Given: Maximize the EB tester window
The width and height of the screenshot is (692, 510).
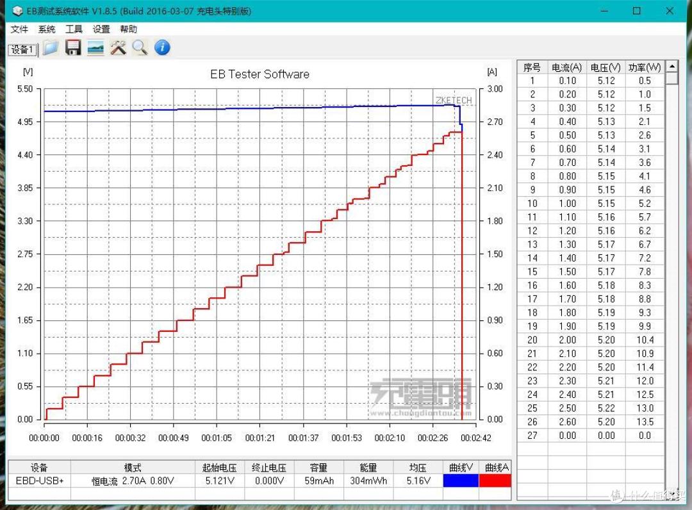Looking at the screenshot, I should 636,11.
